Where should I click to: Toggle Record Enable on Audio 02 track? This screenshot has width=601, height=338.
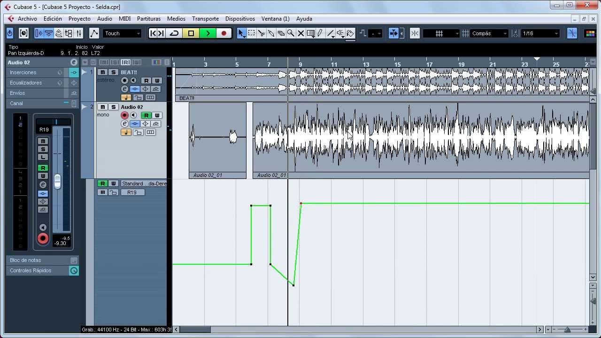(124, 115)
